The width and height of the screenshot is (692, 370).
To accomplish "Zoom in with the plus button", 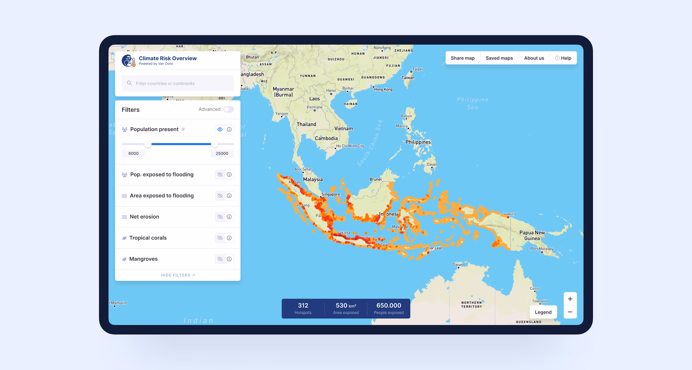I will (570, 299).
